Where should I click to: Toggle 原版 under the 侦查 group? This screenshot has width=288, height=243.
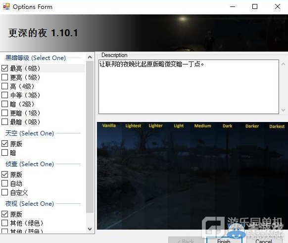coord(4,175)
